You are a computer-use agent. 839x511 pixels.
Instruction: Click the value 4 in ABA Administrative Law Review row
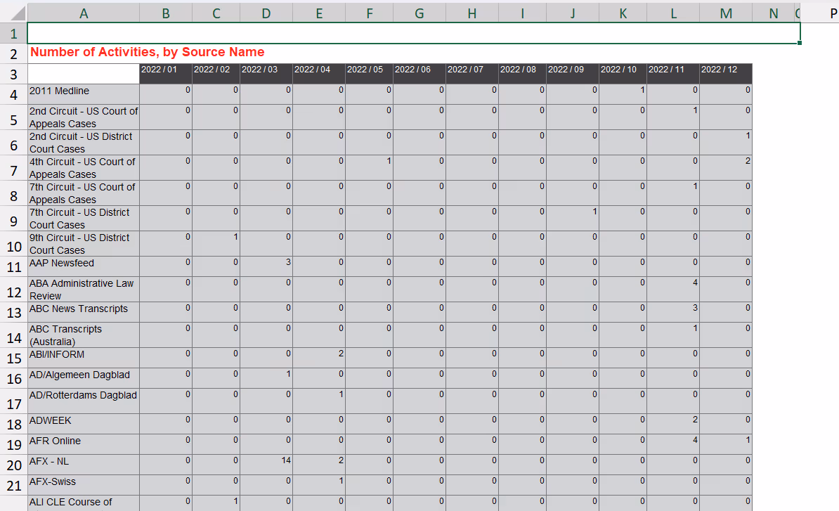point(673,290)
